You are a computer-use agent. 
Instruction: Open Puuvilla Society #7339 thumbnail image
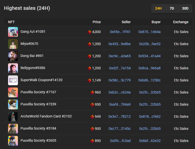[13, 105]
